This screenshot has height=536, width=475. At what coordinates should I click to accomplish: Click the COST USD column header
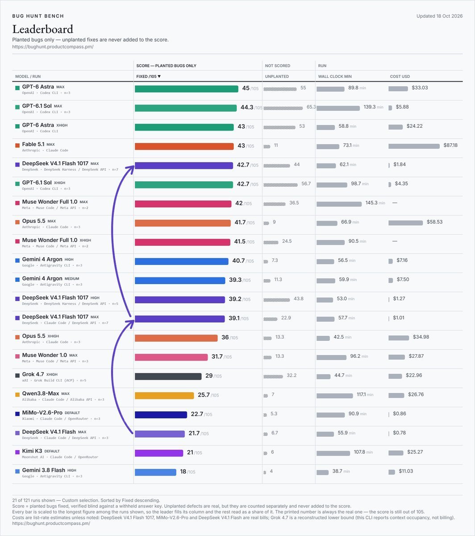click(x=400, y=76)
